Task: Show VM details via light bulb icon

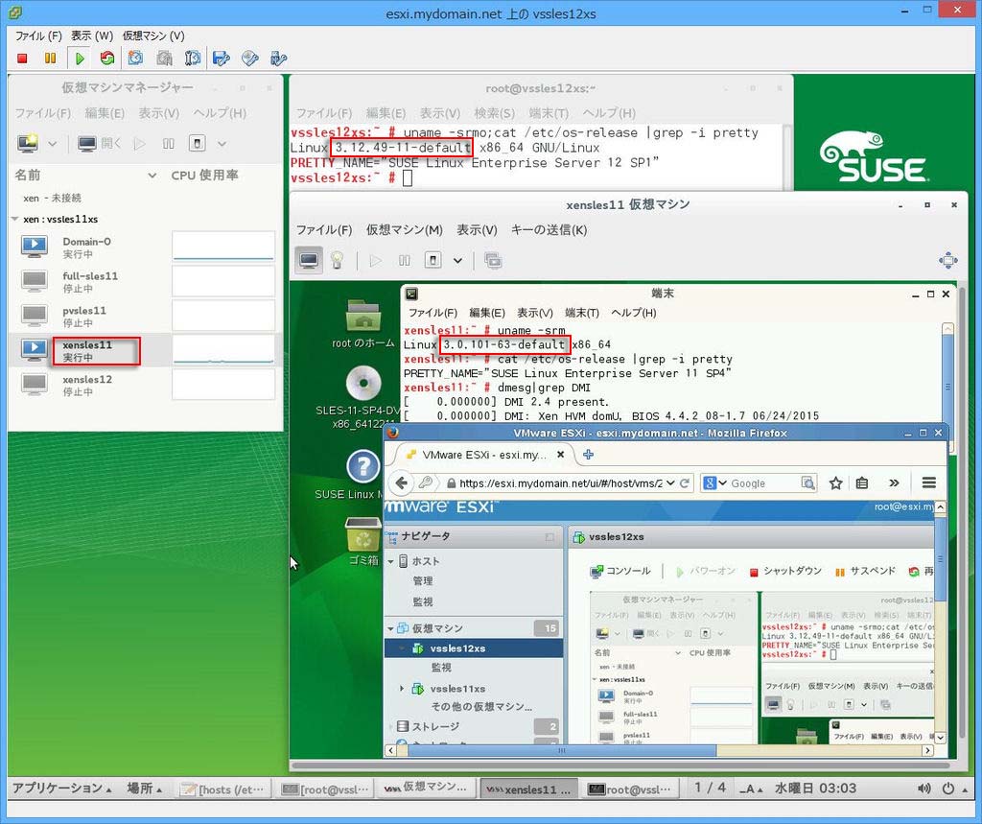Action: coord(337,260)
